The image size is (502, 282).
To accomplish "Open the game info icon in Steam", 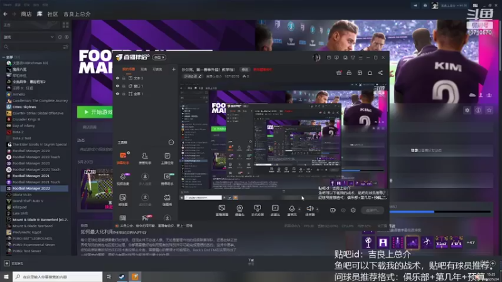I will [x=478, y=110].
